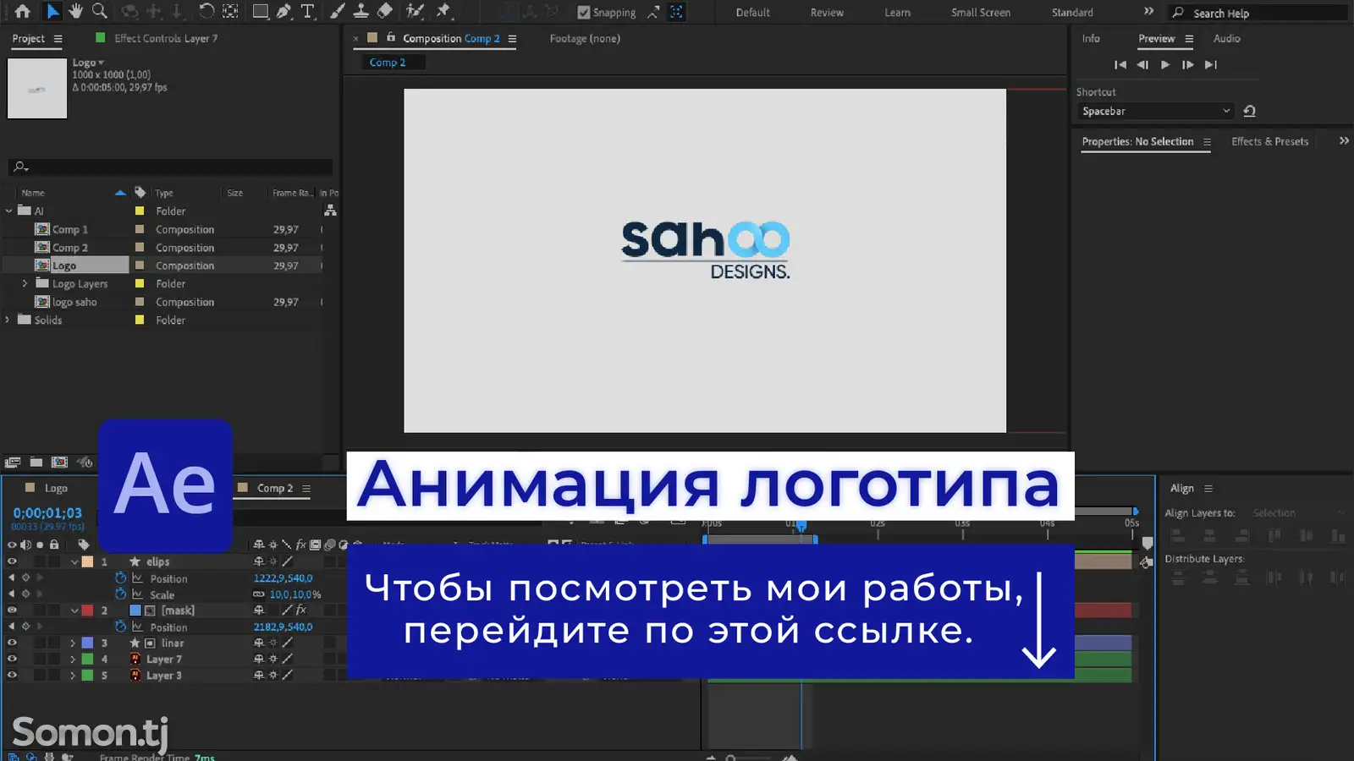1354x761 pixels.
Task: Expand the Logo Layers folder
Action: coord(25,283)
